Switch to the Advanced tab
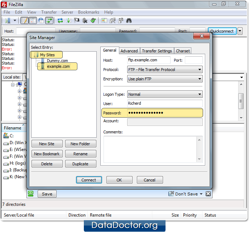The image size is (249, 232). point(129,51)
